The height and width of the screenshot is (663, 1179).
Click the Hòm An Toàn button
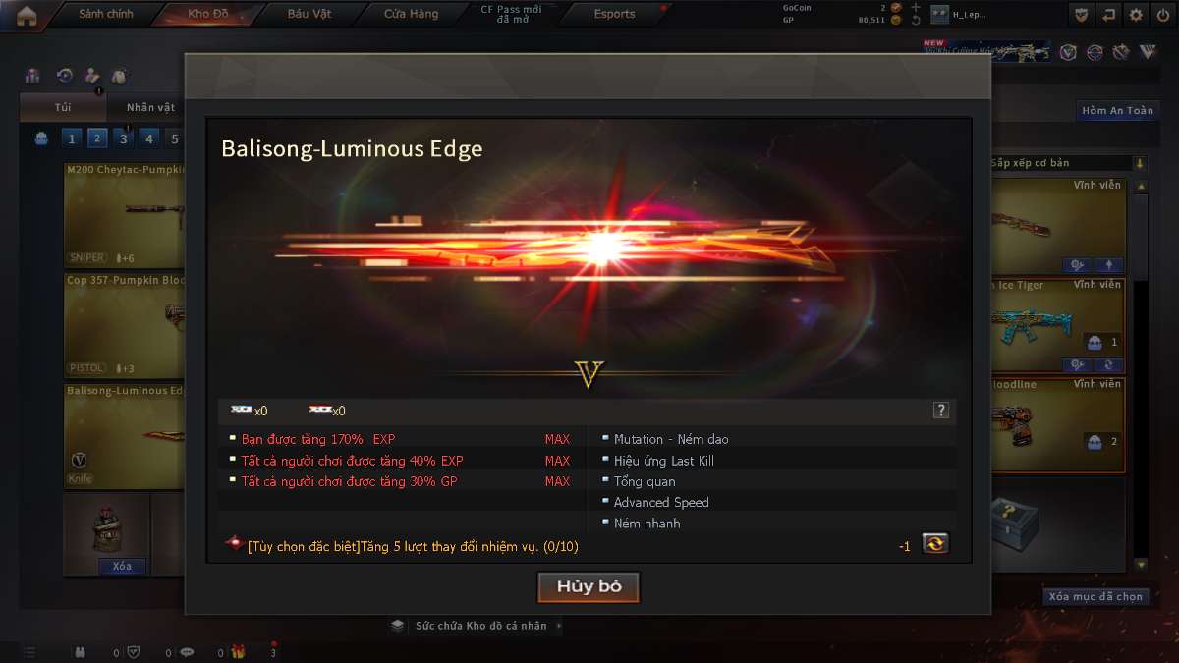pos(1118,111)
